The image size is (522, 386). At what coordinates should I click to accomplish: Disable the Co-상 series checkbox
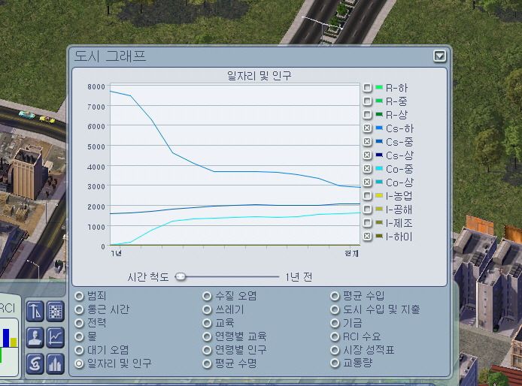367,182
